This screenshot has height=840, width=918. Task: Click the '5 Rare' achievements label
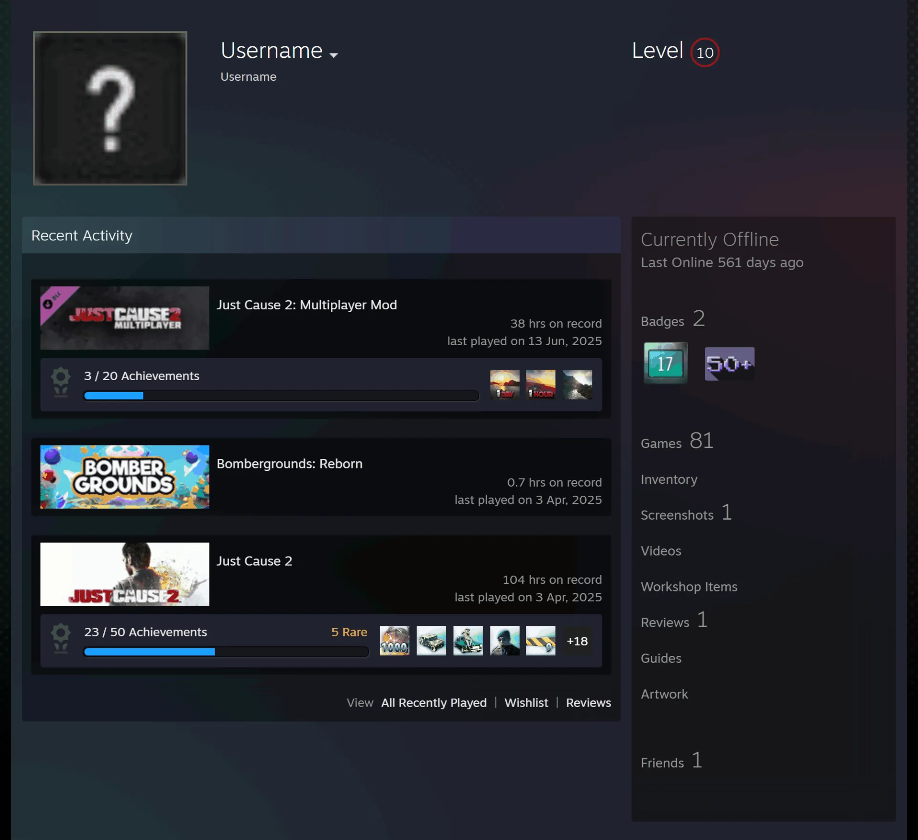350,632
